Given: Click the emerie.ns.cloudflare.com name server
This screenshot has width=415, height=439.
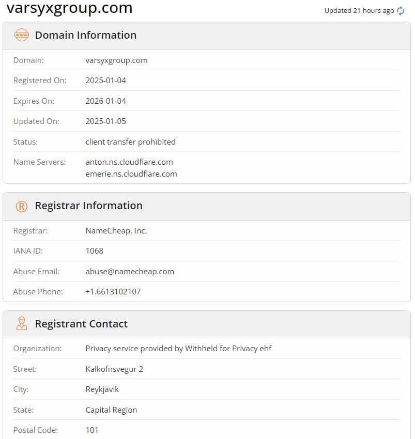Looking at the screenshot, I should (x=131, y=174).
